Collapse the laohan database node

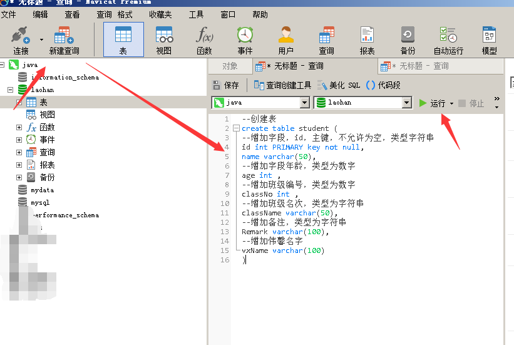click(x=10, y=90)
